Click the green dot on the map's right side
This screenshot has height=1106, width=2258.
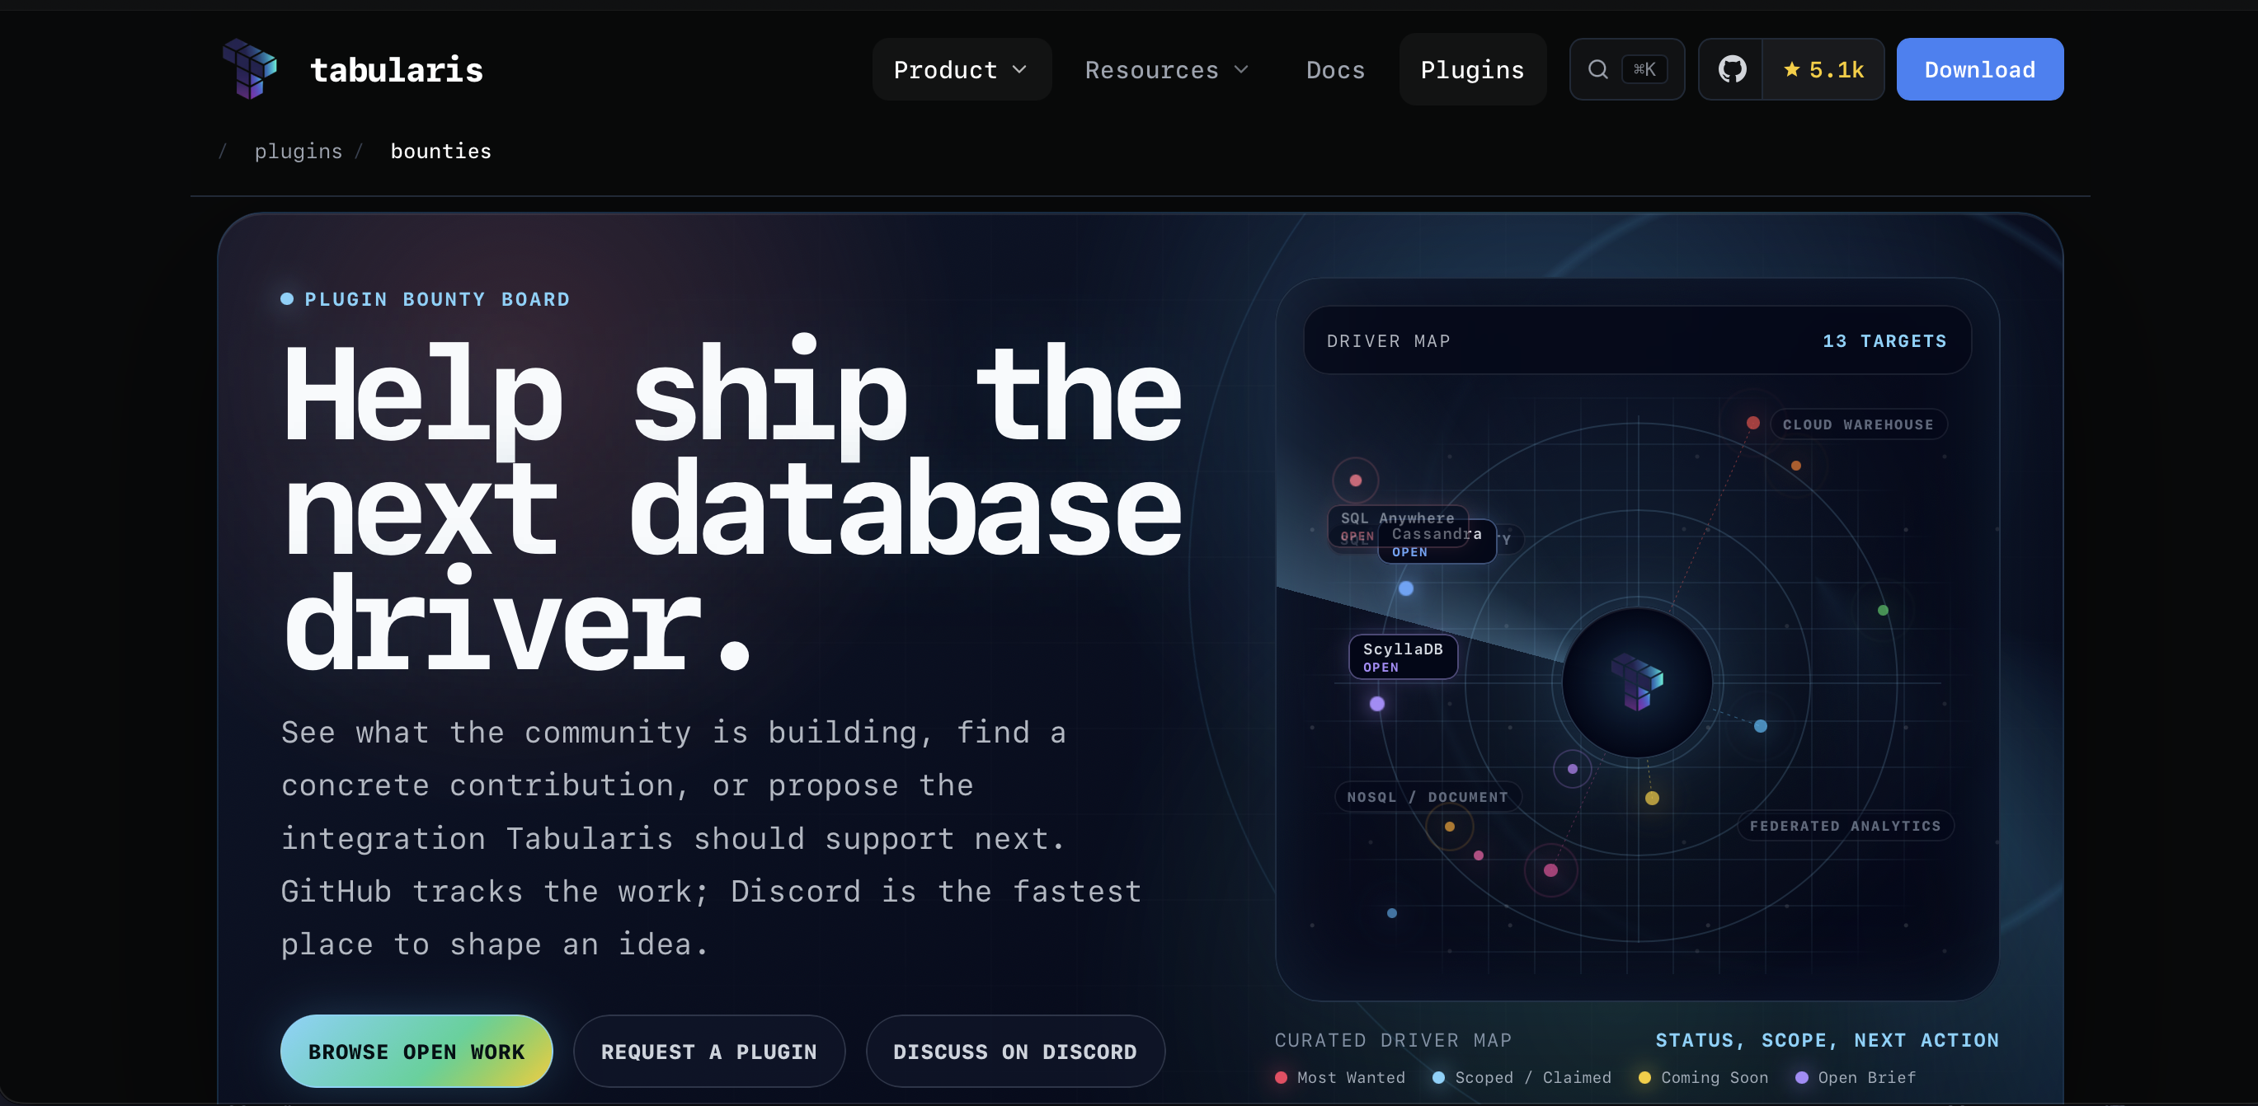click(1883, 610)
